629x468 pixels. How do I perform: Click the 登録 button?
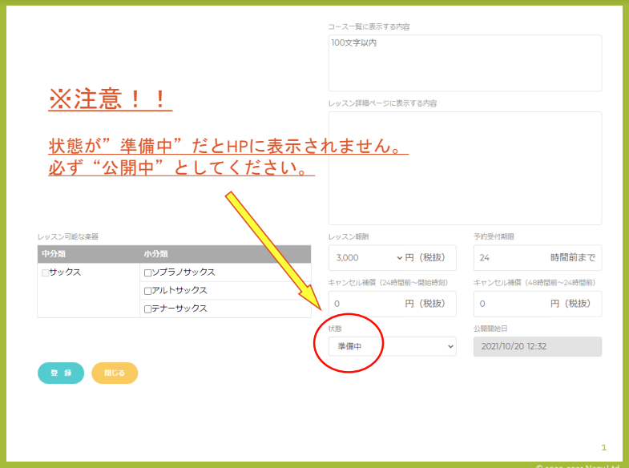click(x=61, y=373)
